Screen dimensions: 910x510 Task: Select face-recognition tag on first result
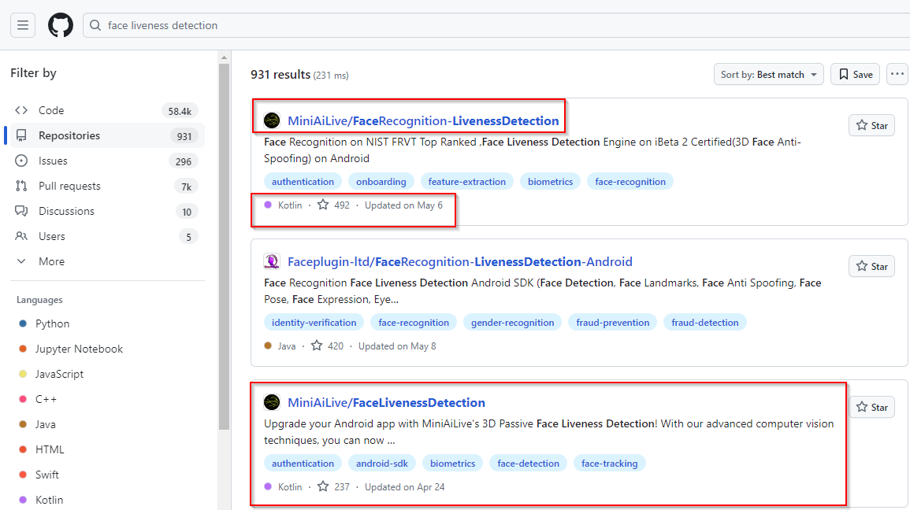pyautogui.click(x=630, y=181)
